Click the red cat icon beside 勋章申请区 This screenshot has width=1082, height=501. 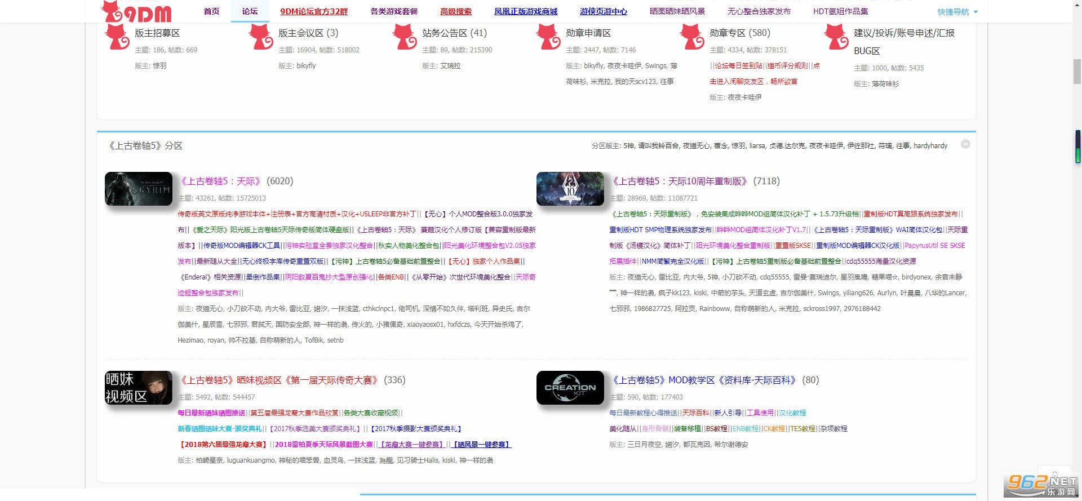point(548,37)
